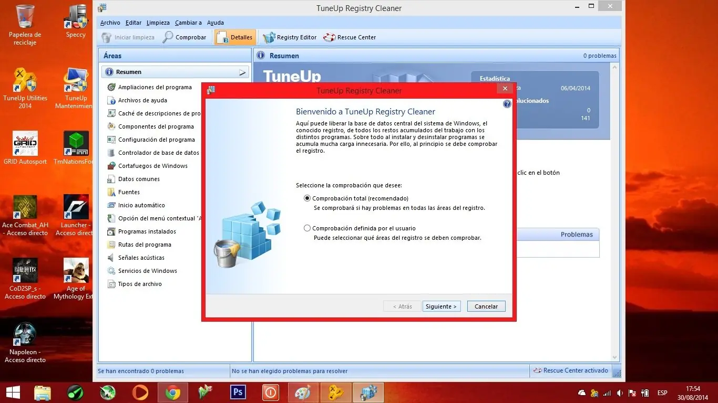This screenshot has width=718, height=403.
Task: Click the Cancelar button in wizard
Action: point(486,306)
